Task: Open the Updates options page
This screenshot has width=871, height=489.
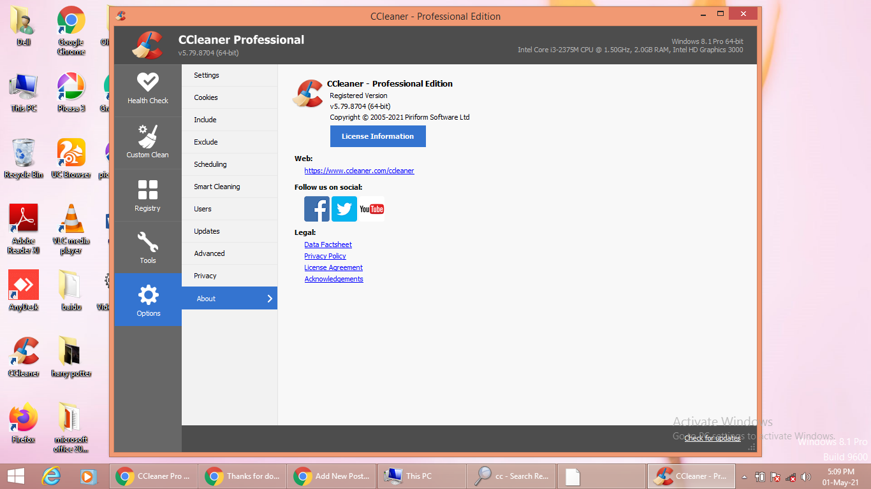Action: click(x=230, y=231)
